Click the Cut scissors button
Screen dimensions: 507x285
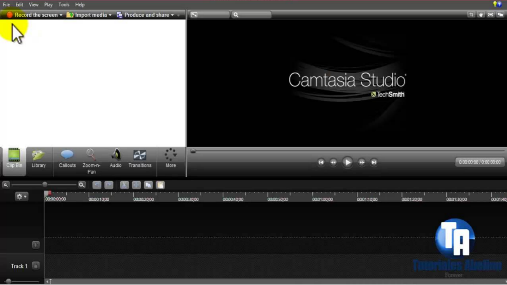coord(124,185)
